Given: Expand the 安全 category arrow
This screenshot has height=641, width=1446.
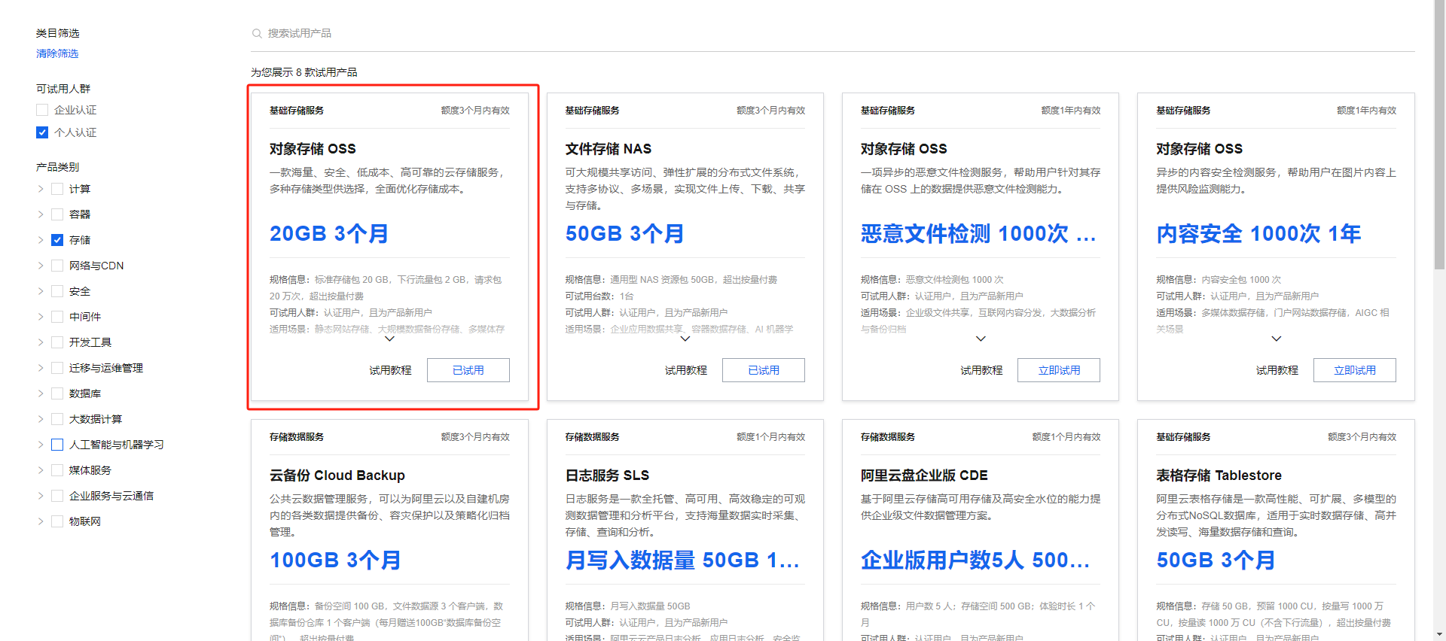Looking at the screenshot, I should coord(41,291).
